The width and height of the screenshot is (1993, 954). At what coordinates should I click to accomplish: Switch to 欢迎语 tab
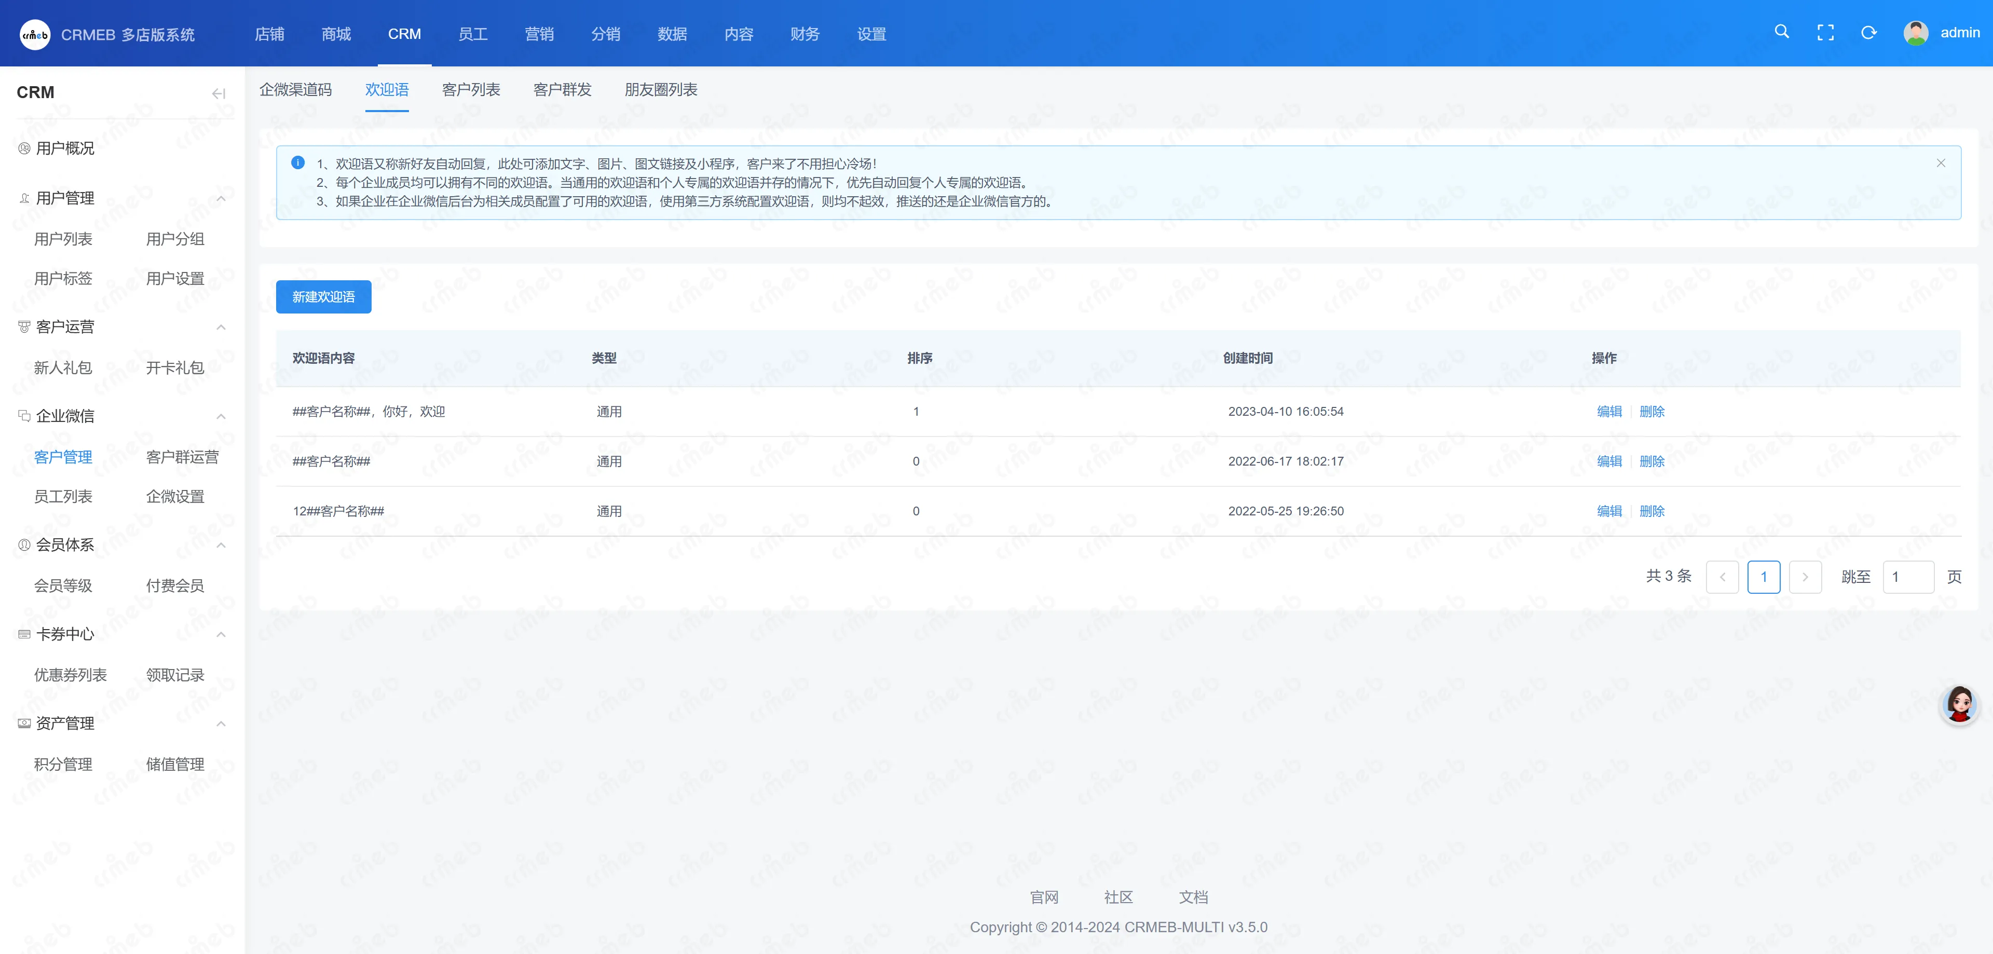pyautogui.click(x=387, y=90)
